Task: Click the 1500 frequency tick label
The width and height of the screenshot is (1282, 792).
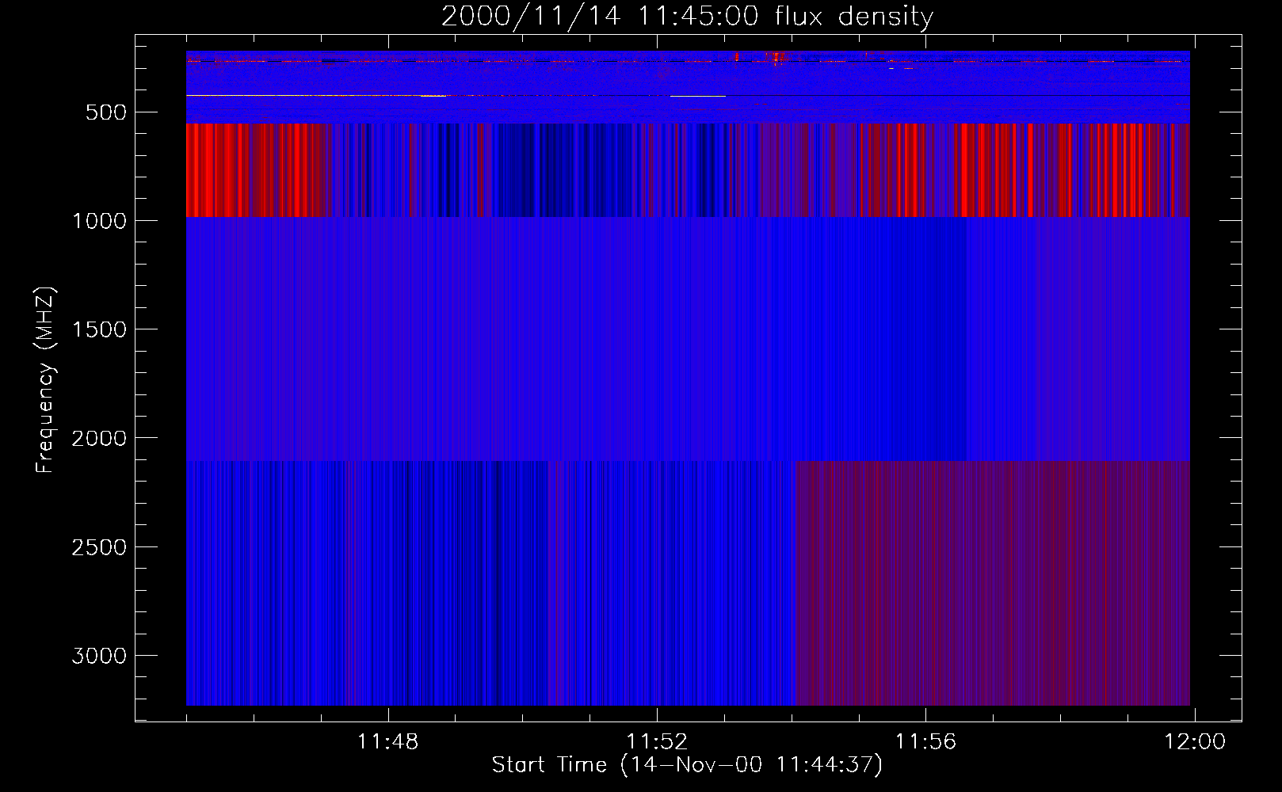Action: pos(99,329)
